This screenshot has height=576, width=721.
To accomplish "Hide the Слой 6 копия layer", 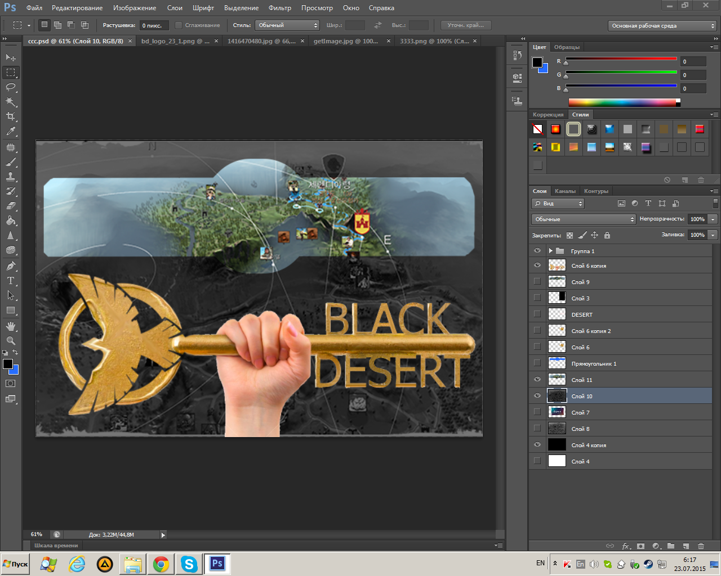I will 537,265.
